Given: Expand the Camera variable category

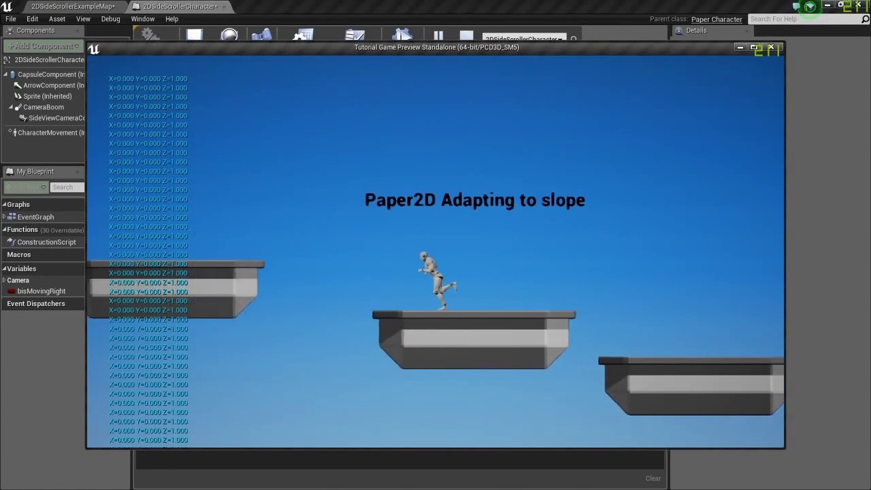Looking at the screenshot, I should tap(4, 280).
